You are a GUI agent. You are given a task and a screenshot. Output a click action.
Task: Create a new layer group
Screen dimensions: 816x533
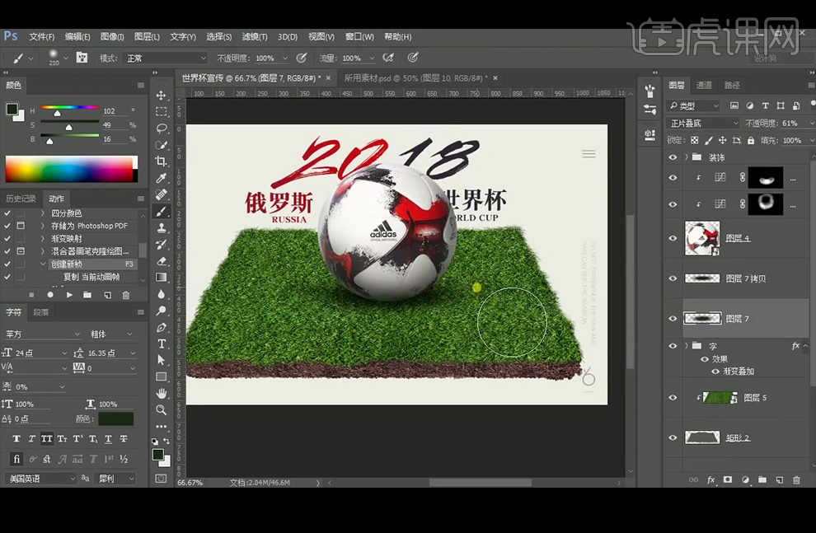762,480
